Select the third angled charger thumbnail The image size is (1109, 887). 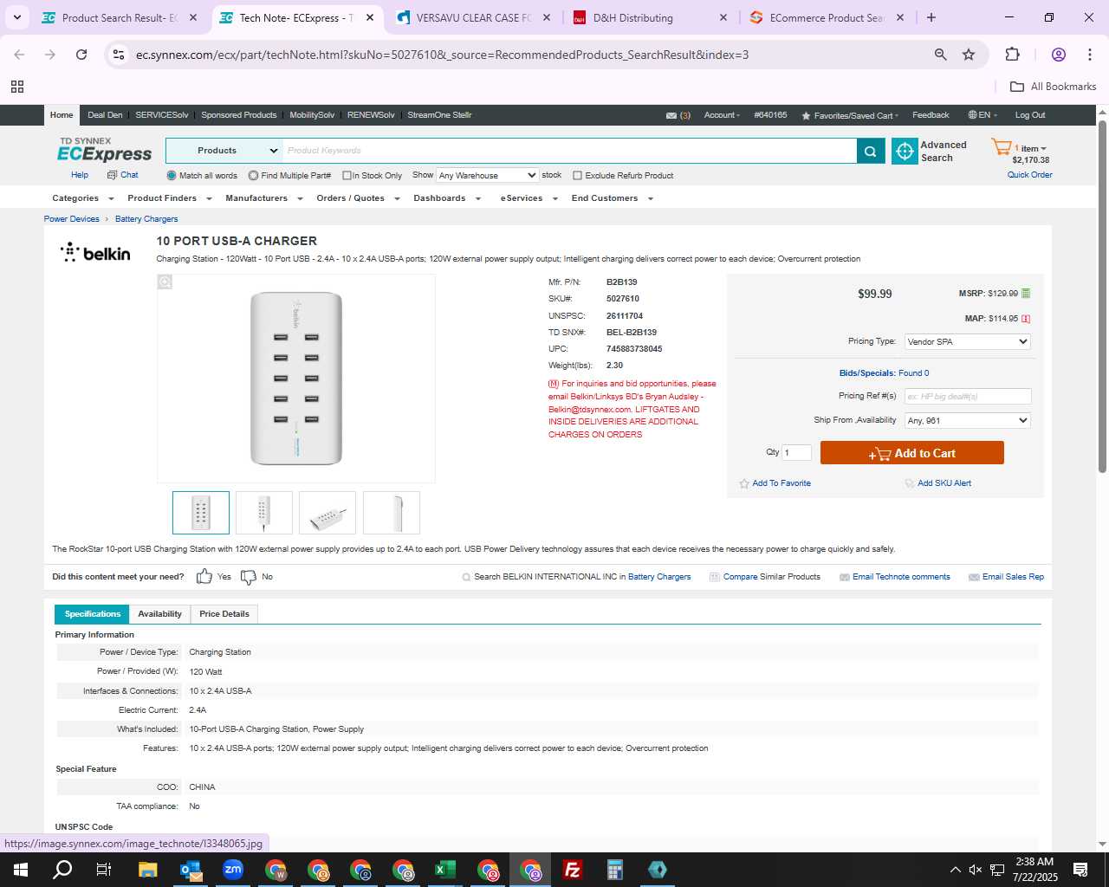click(328, 513)
